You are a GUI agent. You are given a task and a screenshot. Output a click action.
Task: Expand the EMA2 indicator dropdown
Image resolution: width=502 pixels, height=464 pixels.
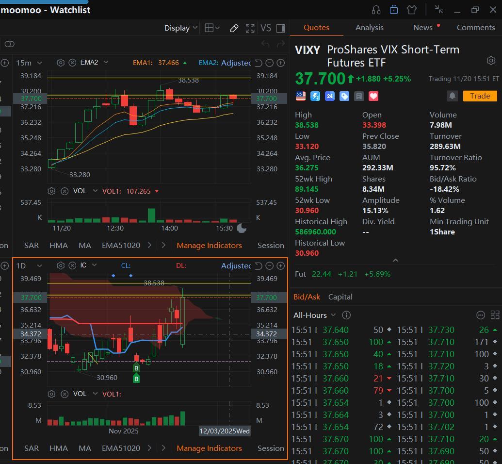tap(106, 62)
